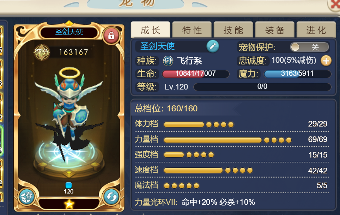
Task: Click the 飞行系 race emblem icon
Action: click(x=168, y=61)
